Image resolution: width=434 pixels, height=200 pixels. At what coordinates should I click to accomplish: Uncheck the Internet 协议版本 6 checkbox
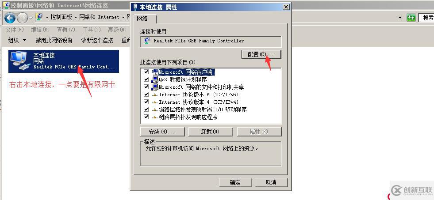[146, 94]
